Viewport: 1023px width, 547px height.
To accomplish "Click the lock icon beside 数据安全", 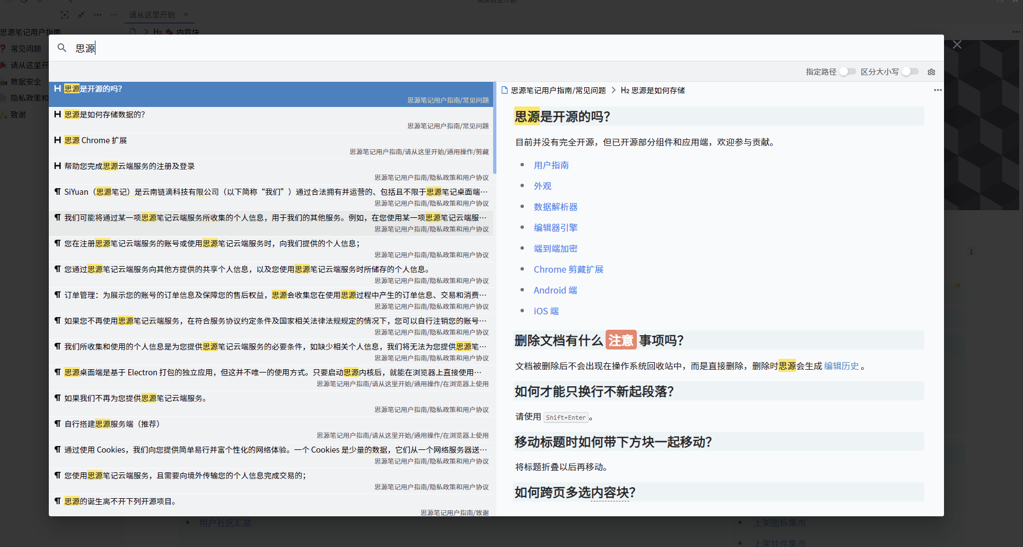I will [x=4, y=81].
